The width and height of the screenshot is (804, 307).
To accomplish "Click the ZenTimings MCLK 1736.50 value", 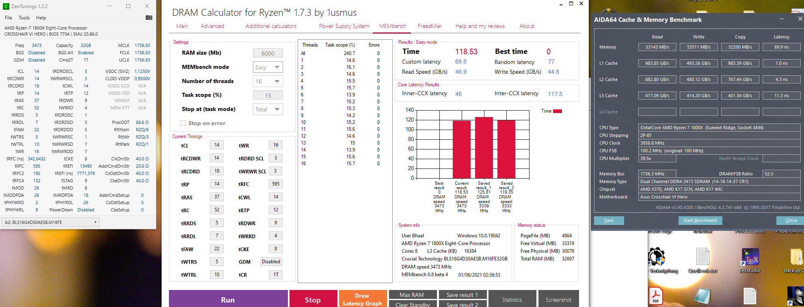I will tap(142, 45).
